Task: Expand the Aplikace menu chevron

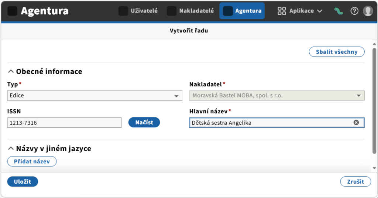Action: [x=320, y=11]
